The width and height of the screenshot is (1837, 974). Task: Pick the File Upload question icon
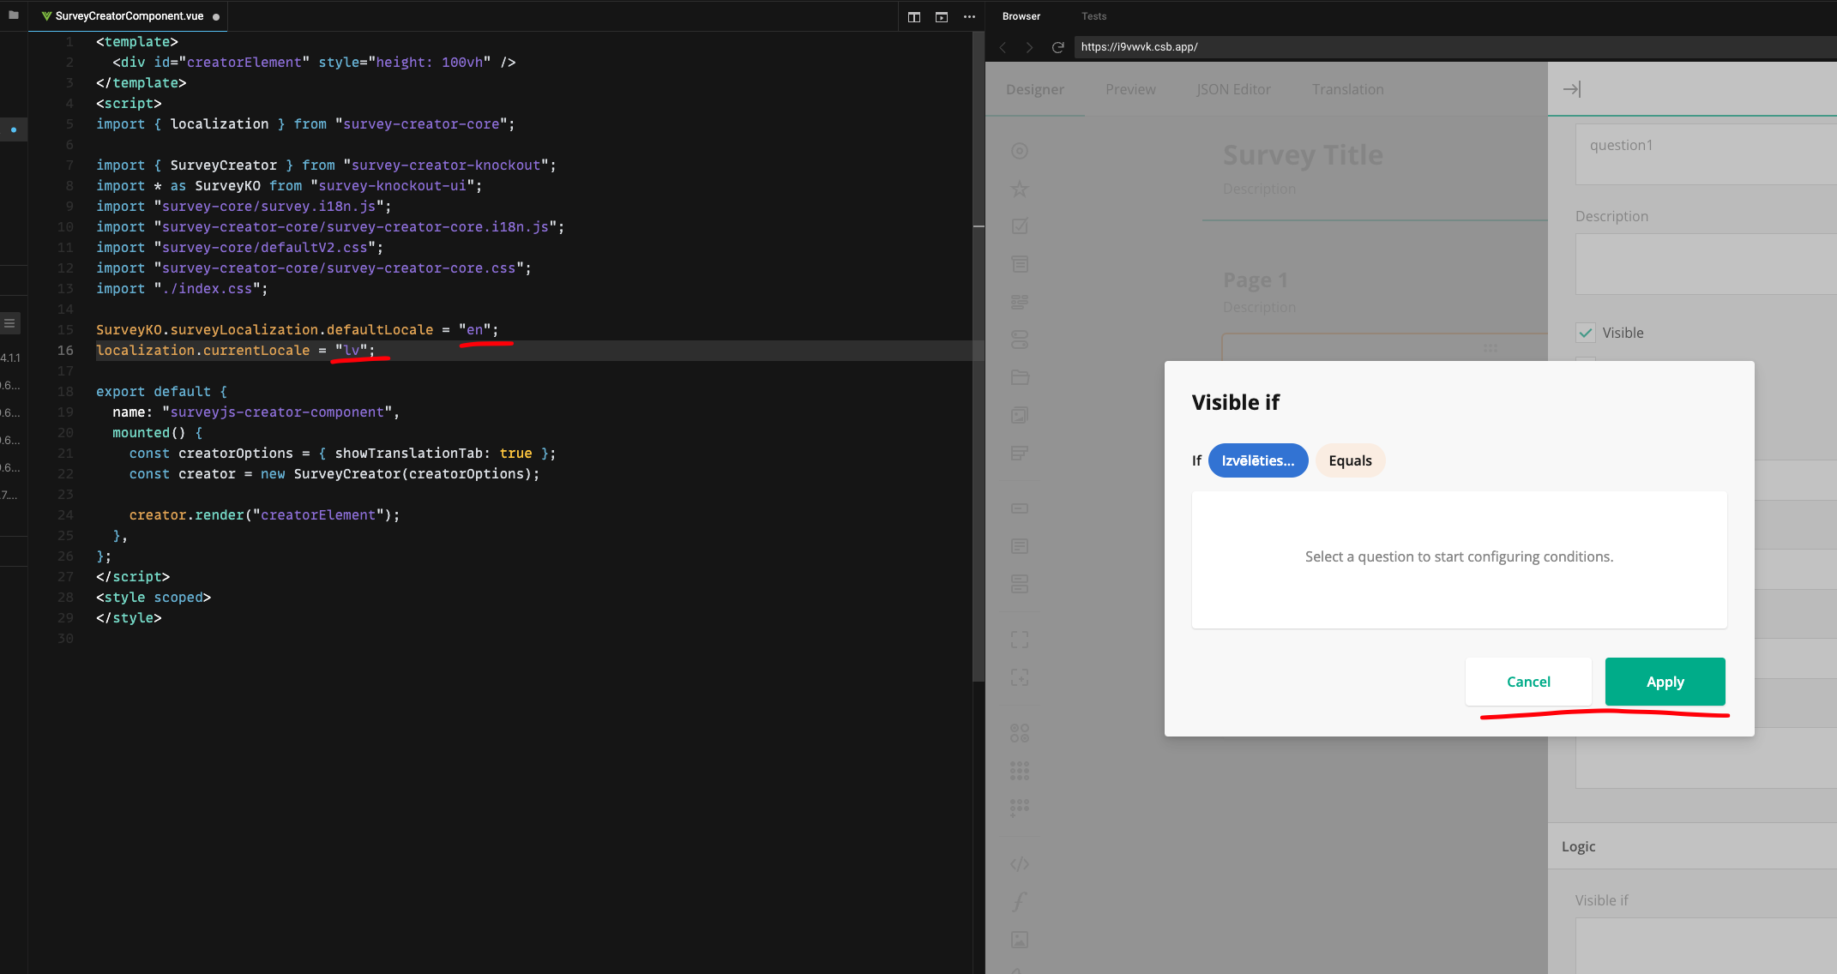1019,377
